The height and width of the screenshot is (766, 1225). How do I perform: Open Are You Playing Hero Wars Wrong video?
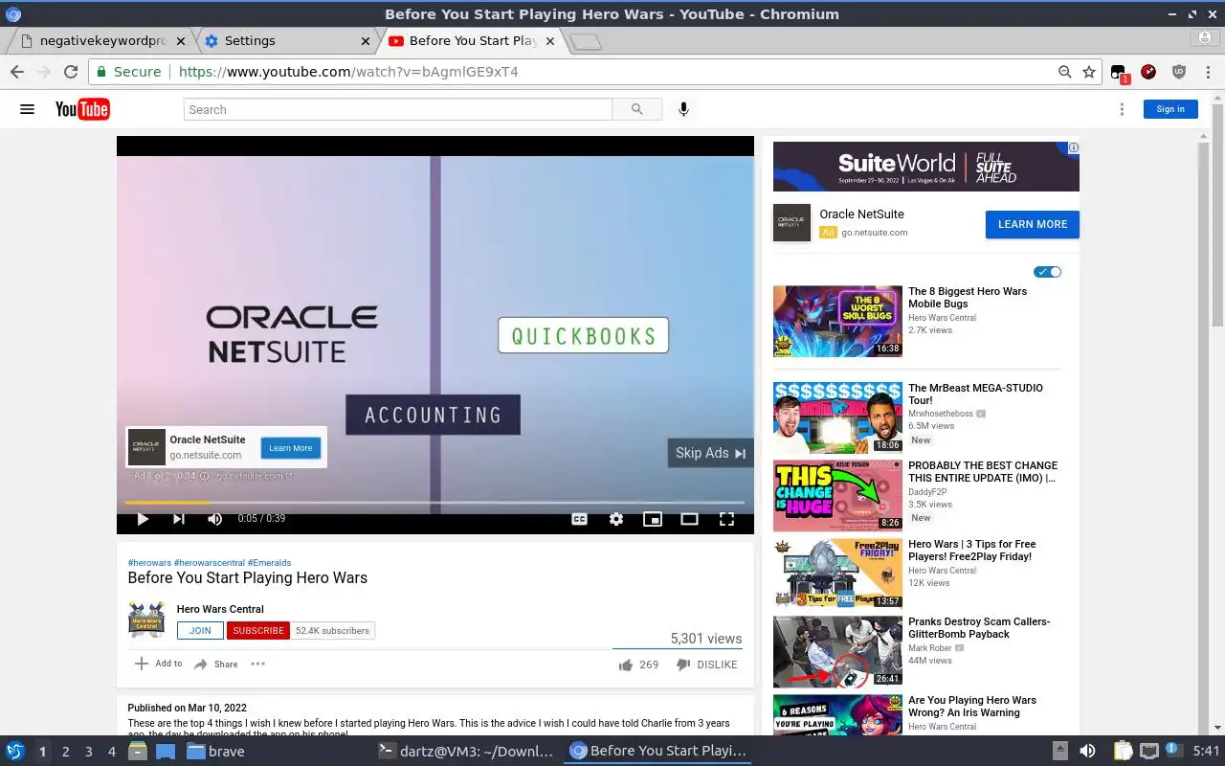pos(972,707)
